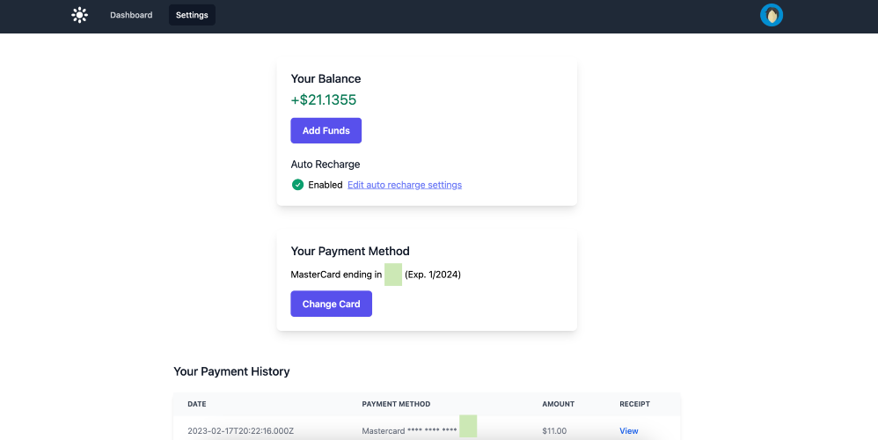
Task: Click the Your Payment Method heading
Action: tap(350, 252)
